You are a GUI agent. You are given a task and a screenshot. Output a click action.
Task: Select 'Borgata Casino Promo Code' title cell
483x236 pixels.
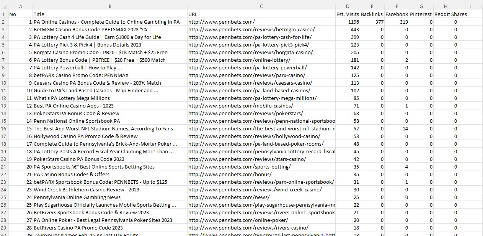click(x=110, y=52)
